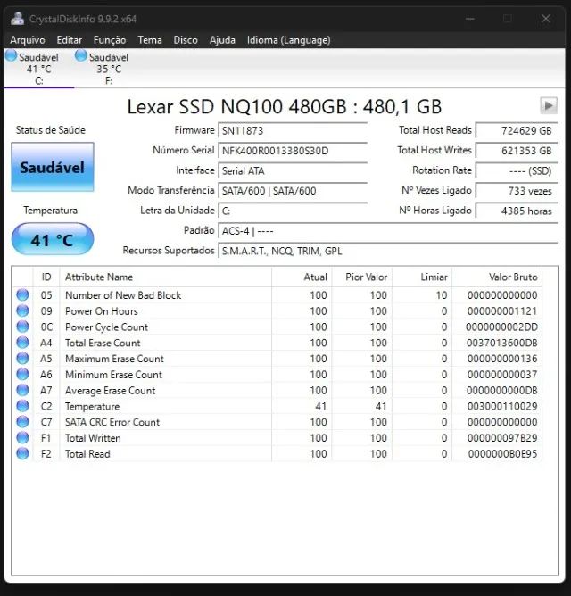The image size is (571, 596).
Task: Open the Arquivo menu
Action: click(28, 40)
